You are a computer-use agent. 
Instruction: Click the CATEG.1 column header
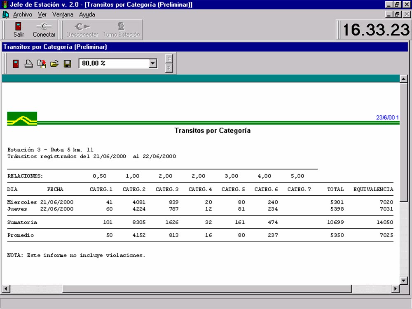coord(101,190)
